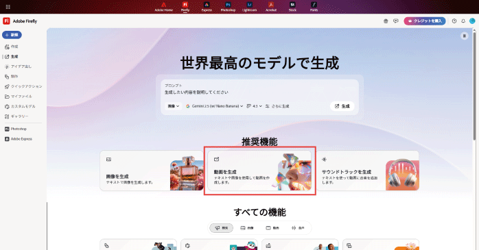The height and width of the screenshot is (250, 479).
Task: Open the app launcher grid icon
Action: click(x=8, y=7)
